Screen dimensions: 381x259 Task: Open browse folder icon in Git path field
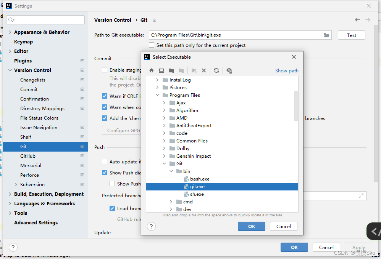[x=326, y=35]
